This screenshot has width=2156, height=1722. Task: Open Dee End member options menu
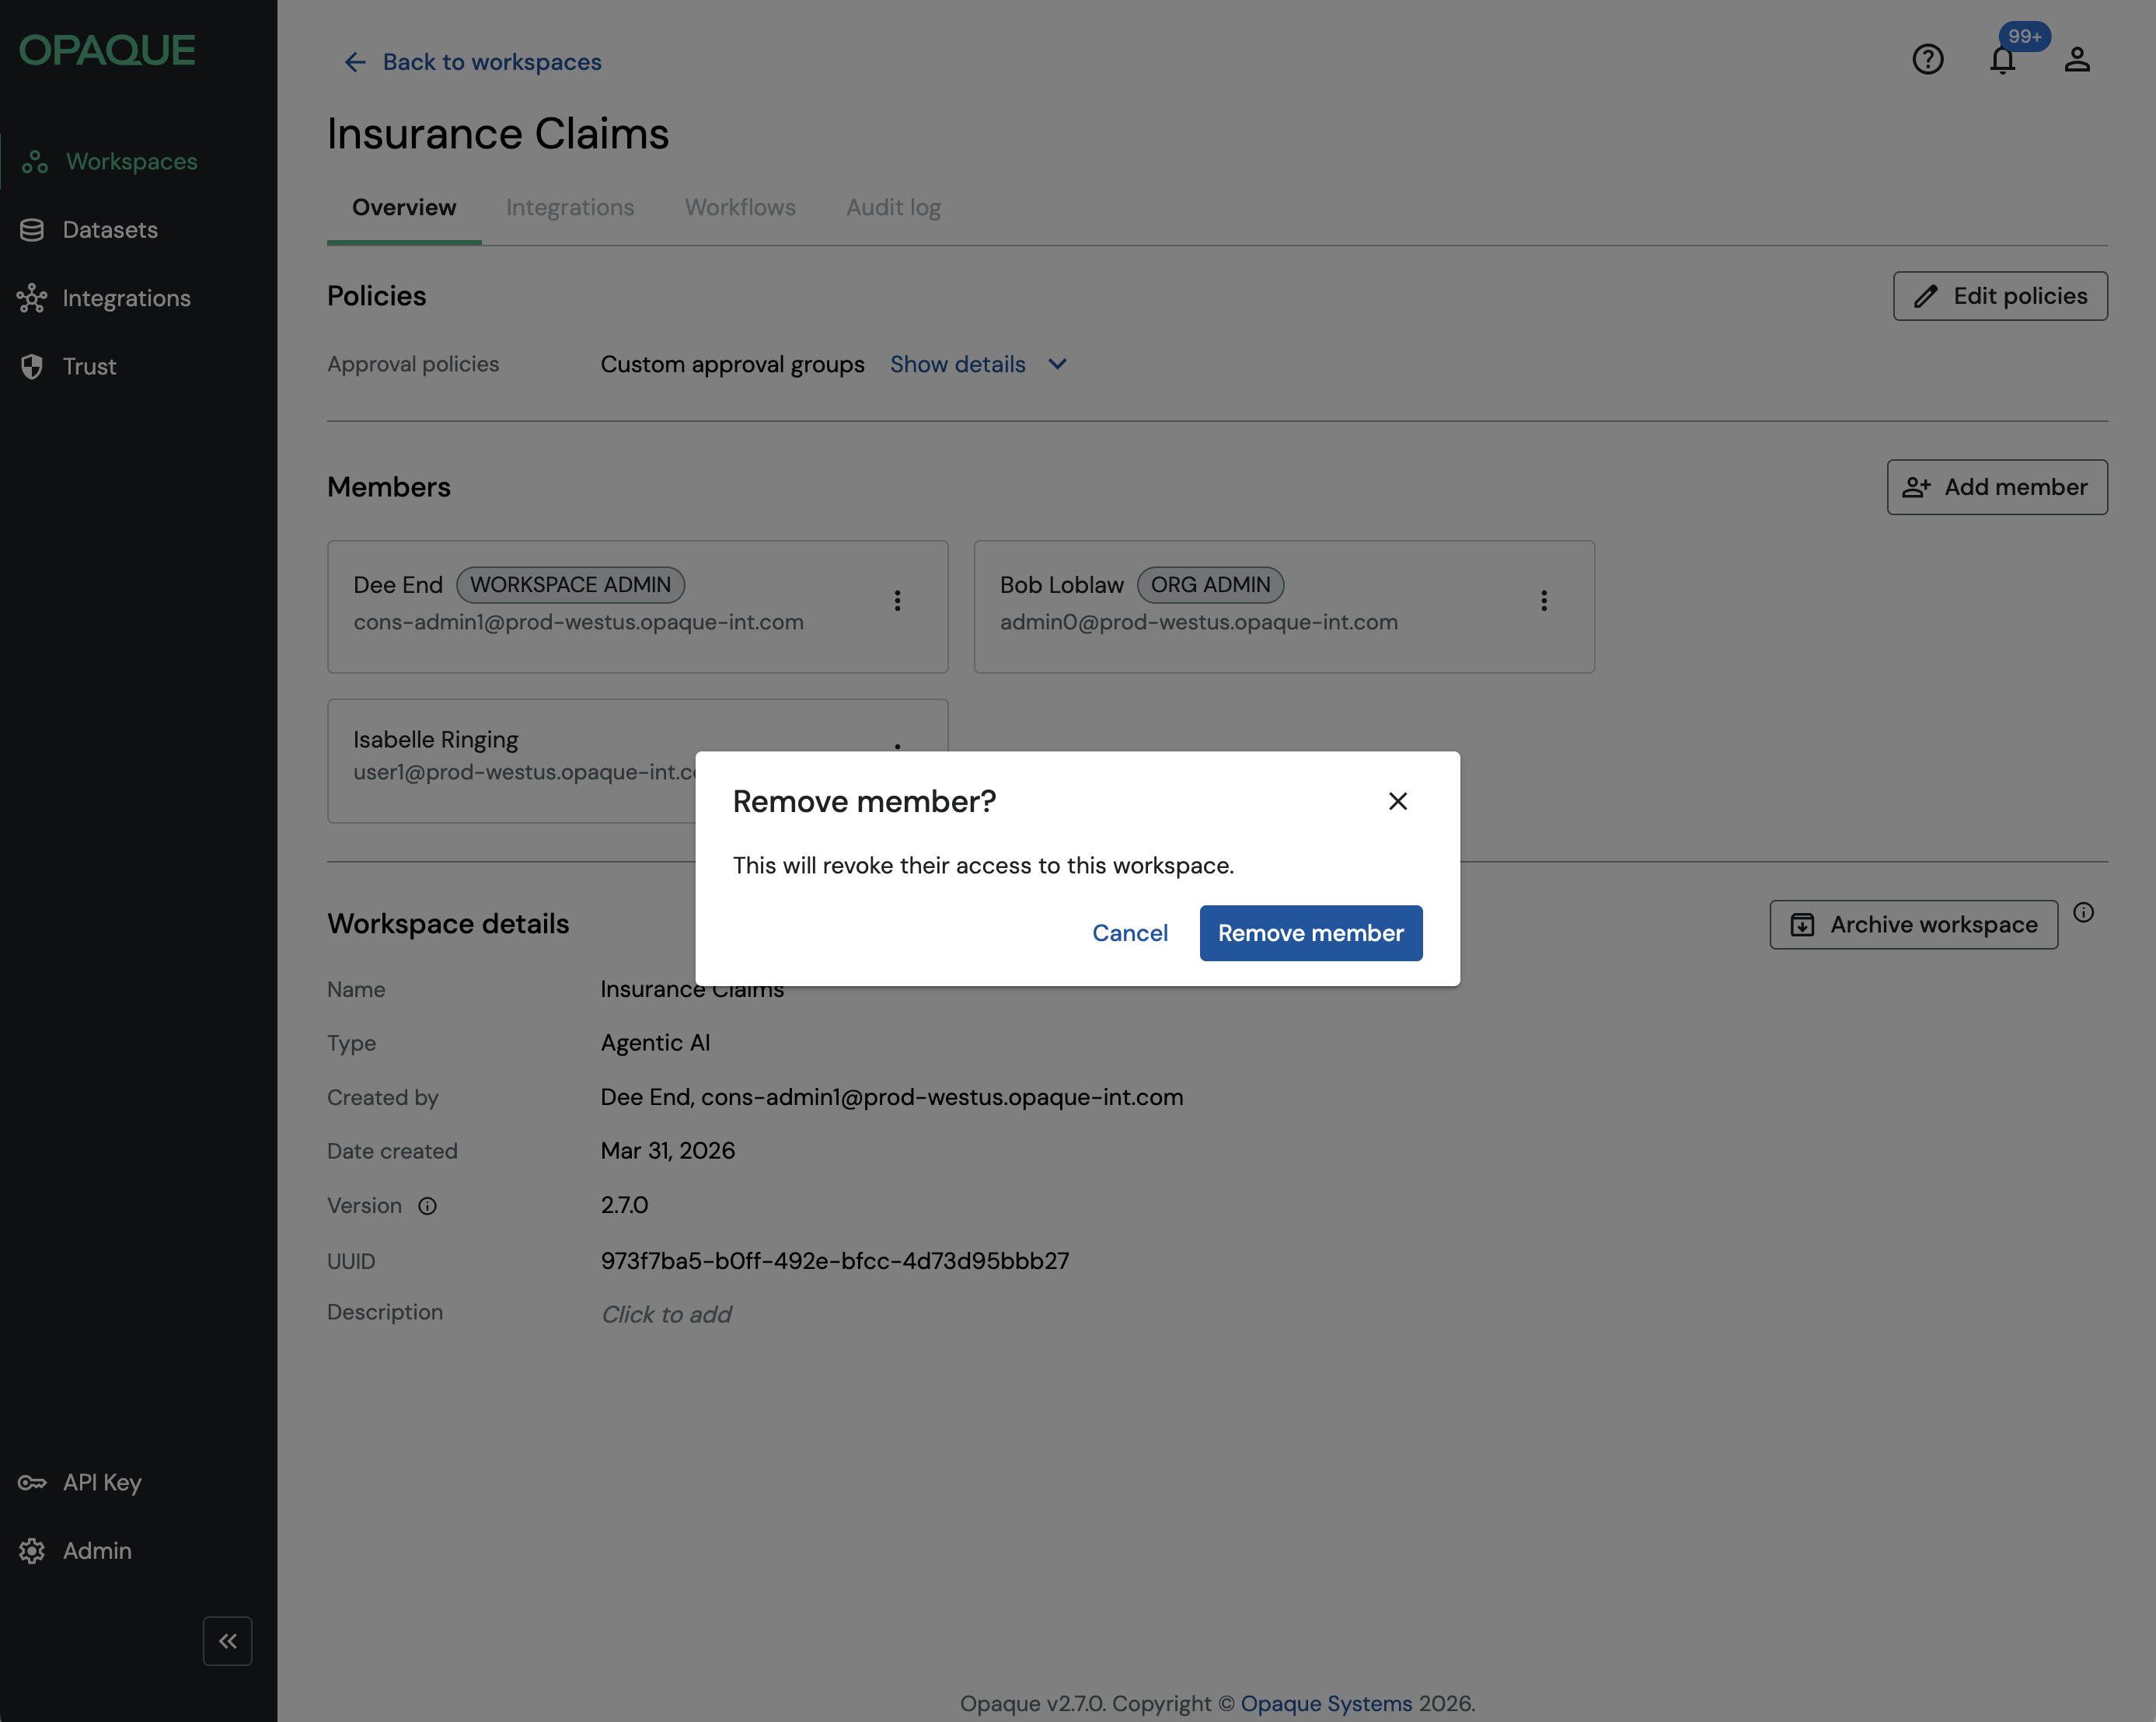(897, 600)
